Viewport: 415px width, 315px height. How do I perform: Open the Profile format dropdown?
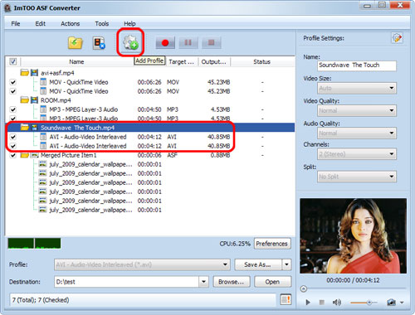pyautogui.click(x=142, y=264)
